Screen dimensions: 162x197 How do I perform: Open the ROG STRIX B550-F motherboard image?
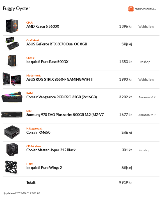(x=12, y=79)
